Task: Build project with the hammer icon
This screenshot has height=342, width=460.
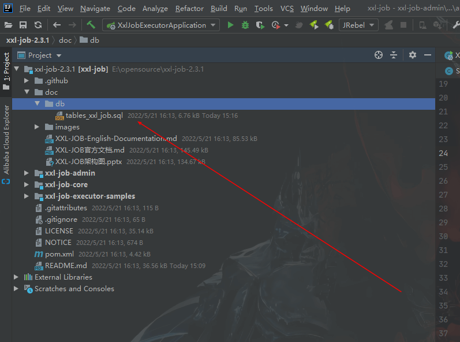Action: tap(91, 25)
